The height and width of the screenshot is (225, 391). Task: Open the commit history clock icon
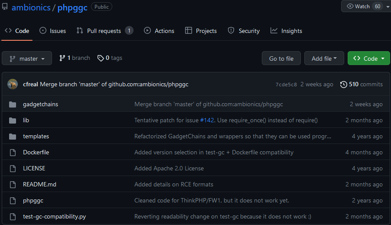343,84
